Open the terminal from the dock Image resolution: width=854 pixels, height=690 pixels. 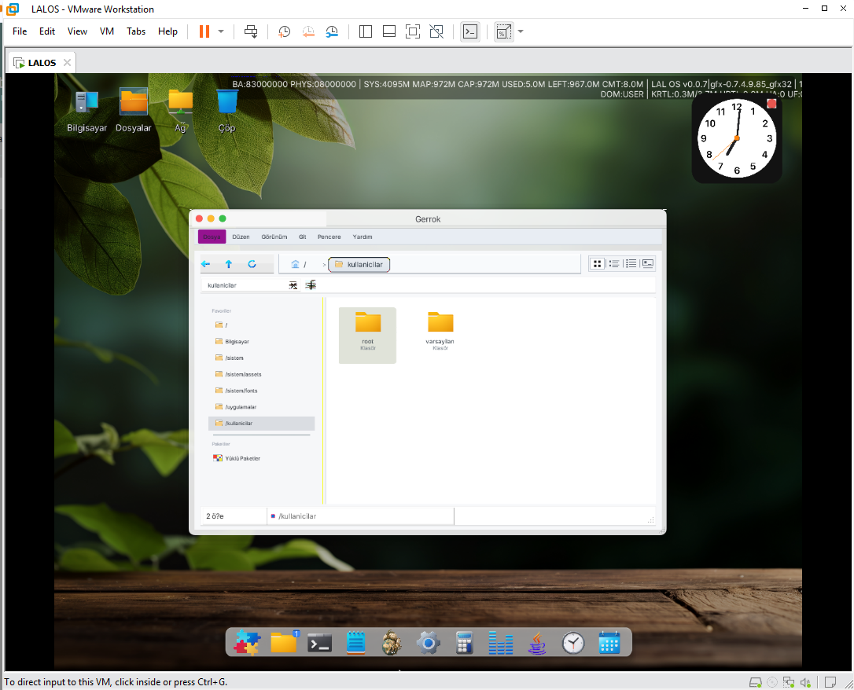click(319, 643)
